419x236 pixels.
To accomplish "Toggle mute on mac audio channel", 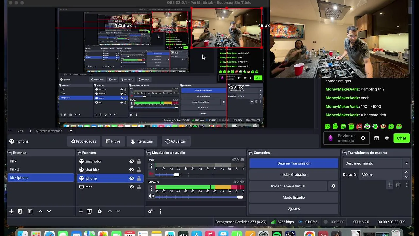I will pyautogui.click(x=151, y=174).
